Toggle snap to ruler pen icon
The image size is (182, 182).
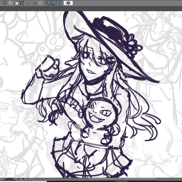pos(48,3)
